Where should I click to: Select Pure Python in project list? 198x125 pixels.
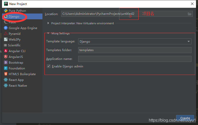pyautogui.click(x=17, y=11)
